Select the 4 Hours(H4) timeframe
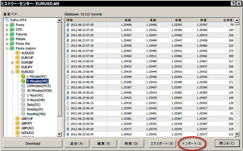 [x=36, y=100]
